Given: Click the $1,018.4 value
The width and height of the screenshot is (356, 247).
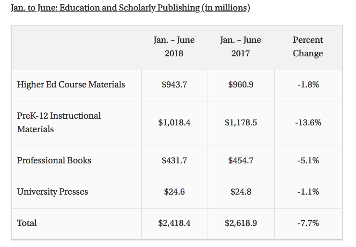Looking at the screenshot, I should pyautogui.click(x=174, y=123).
